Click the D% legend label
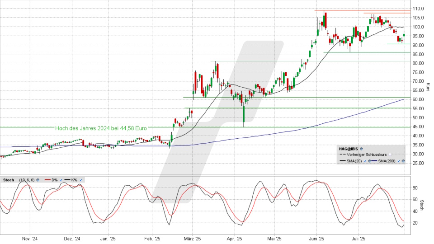This screenshot has width=434, height=244. (55, 180)
